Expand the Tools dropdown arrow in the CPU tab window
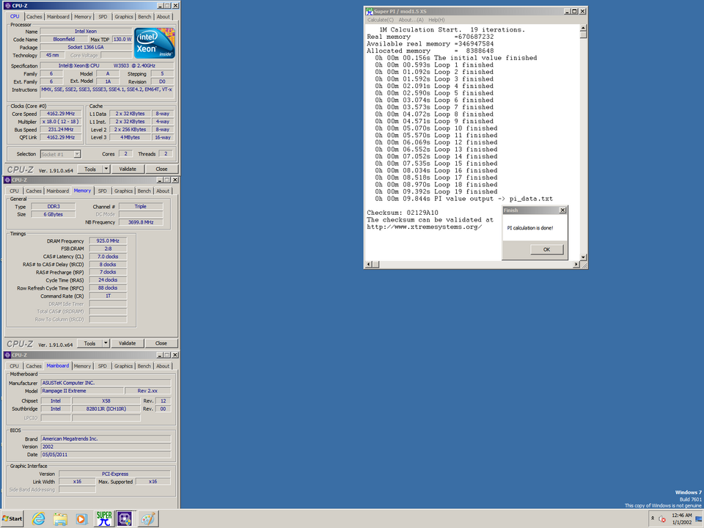Screen dimensions: 704x528 (x=106, y=169)
